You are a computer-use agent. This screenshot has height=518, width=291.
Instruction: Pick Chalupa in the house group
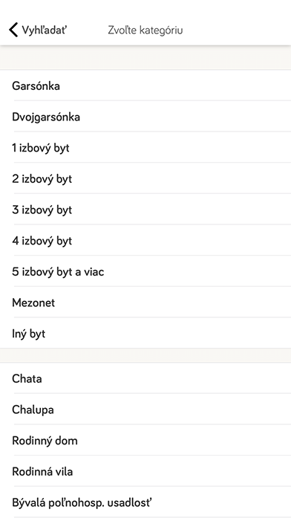point(145,409)
